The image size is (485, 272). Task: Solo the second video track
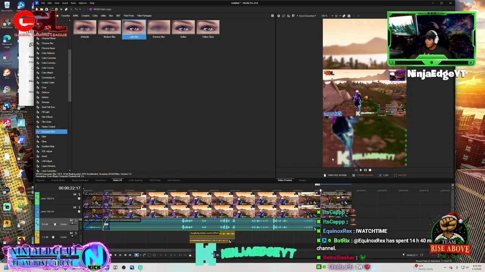coord(79,207)
